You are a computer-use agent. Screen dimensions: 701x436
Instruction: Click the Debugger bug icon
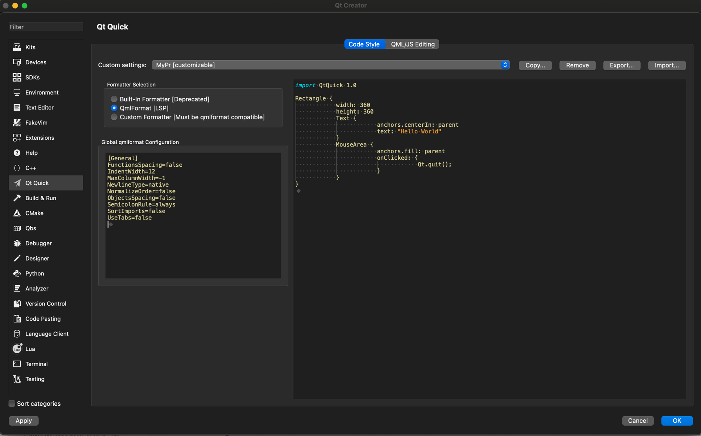point(17,243)
